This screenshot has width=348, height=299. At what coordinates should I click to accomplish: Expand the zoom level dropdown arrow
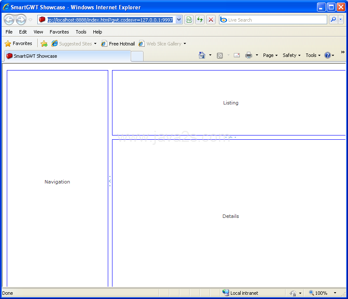point(335,293)
